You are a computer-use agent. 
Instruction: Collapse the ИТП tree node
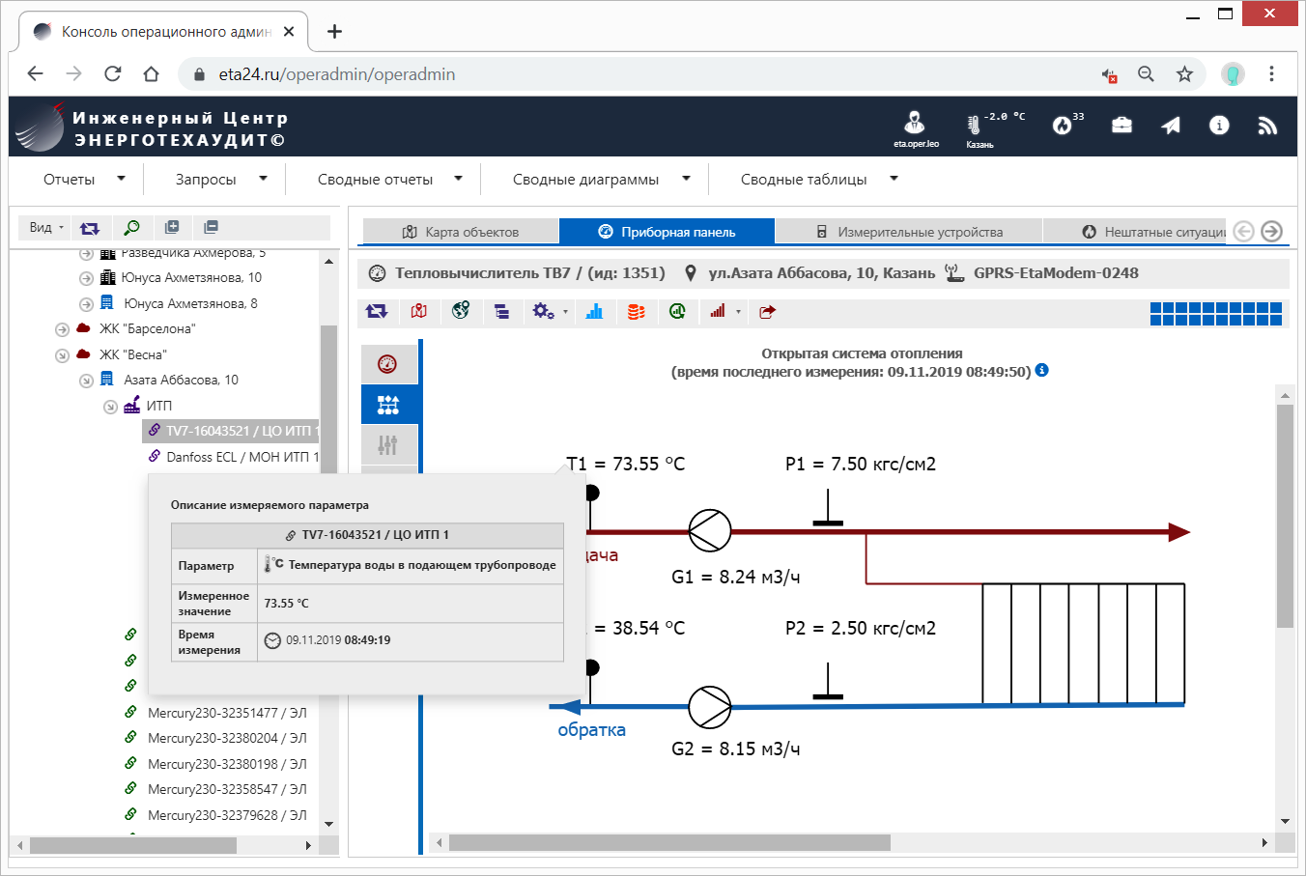click(x=110, y=407)
